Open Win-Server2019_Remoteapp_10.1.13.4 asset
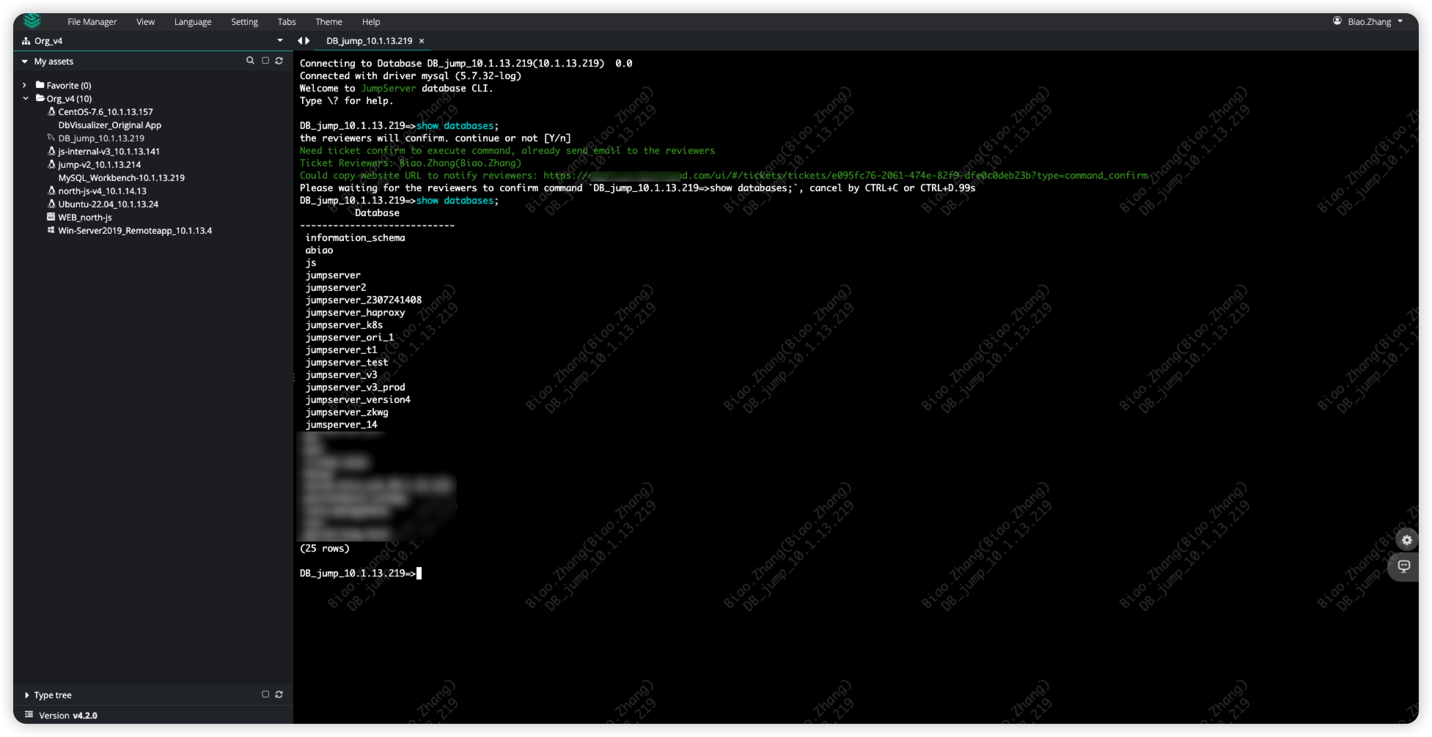 pyautogui.click(x=135, y=231)
